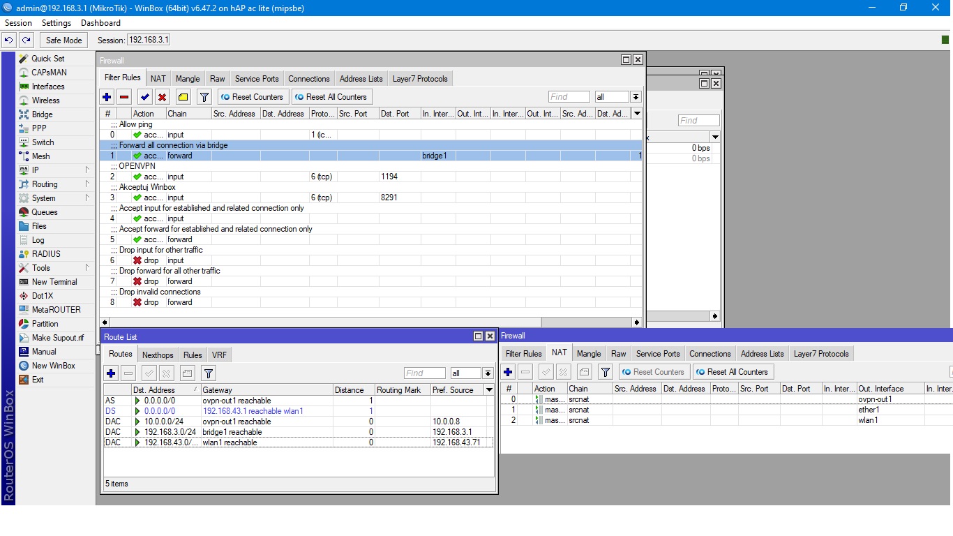
Task: Open the 'all' dropdown in Firewall filter
Action: tap(636, 97)
